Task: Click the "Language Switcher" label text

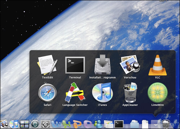Action: 75,105
